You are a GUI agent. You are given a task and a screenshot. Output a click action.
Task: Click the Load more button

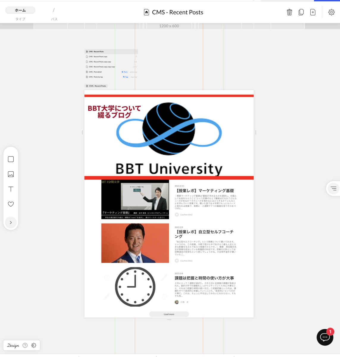tap(169, 314)
